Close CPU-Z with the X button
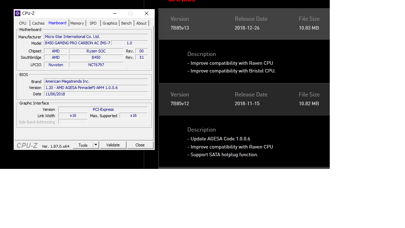Image resolution: width=405 pixels, height=228 pixels. 147,13
